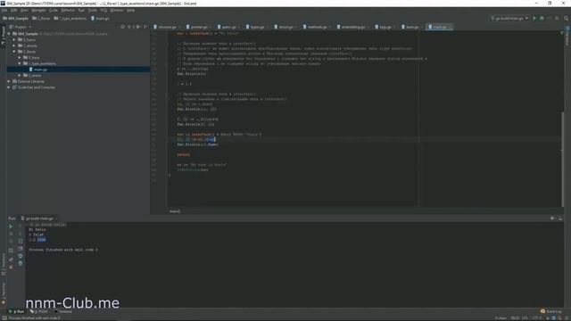
Task: Toggle soft wraps in Run console
Action: coord(21,241)
